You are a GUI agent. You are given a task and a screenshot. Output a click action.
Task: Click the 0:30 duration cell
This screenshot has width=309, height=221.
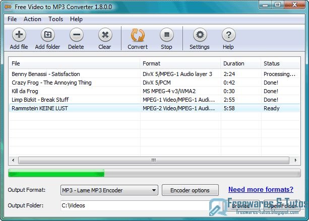pos(229,91)
